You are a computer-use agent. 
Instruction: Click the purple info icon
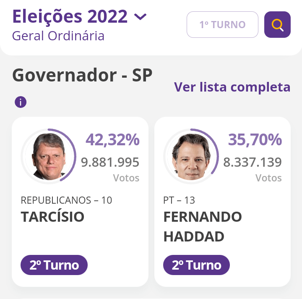tap(21, 102)
